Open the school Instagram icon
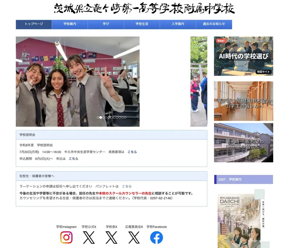The height and width of the screenshot is (248, 289). point(66,237)
